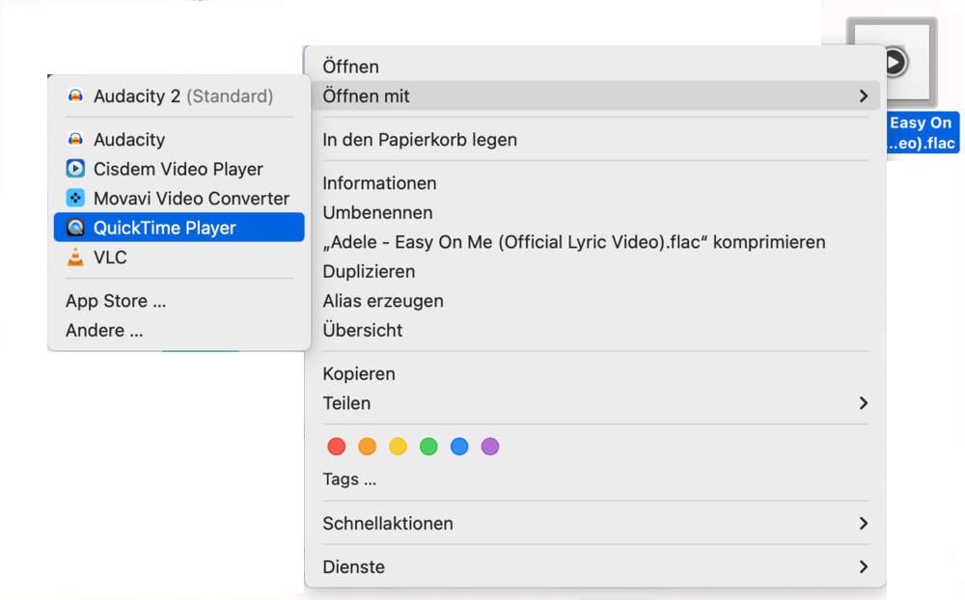Expand the Teilen submenu arrow
Image resolution: width=965 pixels, height=600 pixels.
(863, 403)
